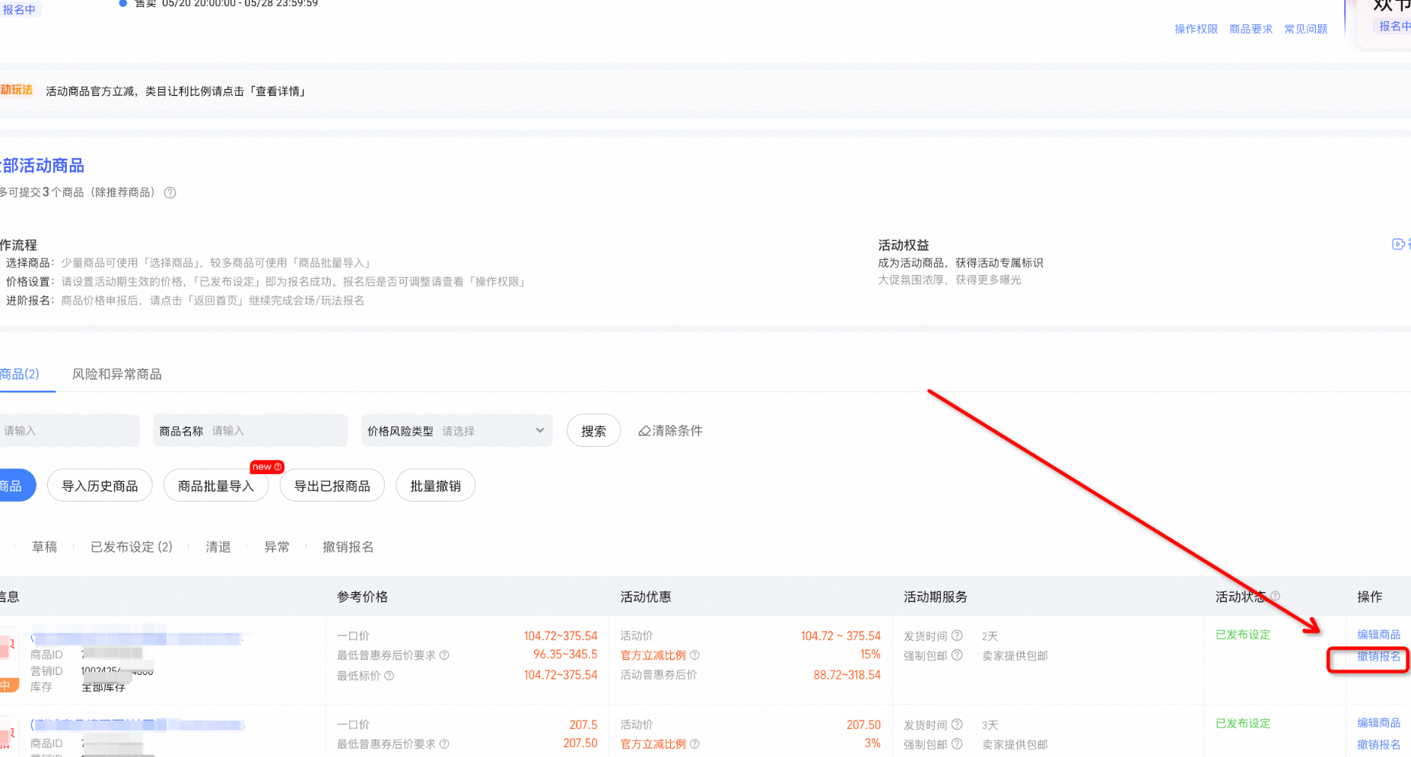This screenshot has height=757, width=1411.
Task: Click help icon beside 除推荐商品 text
Action: coord(170,193)
